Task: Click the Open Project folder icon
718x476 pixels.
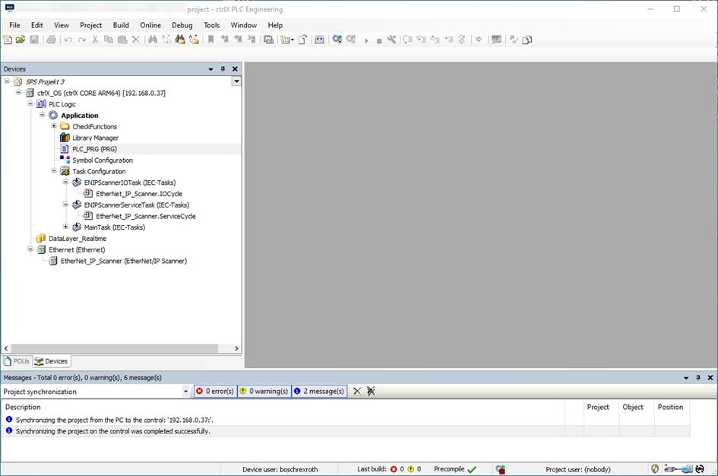Action: pos(21,40)
